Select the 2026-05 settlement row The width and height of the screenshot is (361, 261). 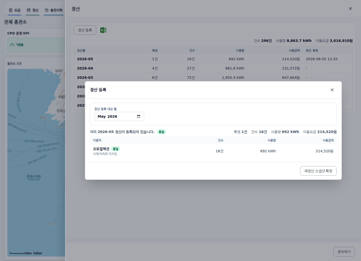click(213, 59)
